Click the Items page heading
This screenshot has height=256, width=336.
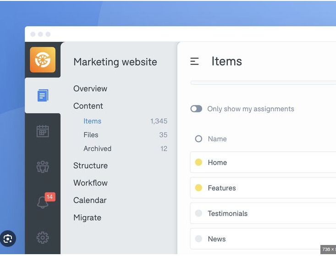pyautogui.click(x=227, y=61)
